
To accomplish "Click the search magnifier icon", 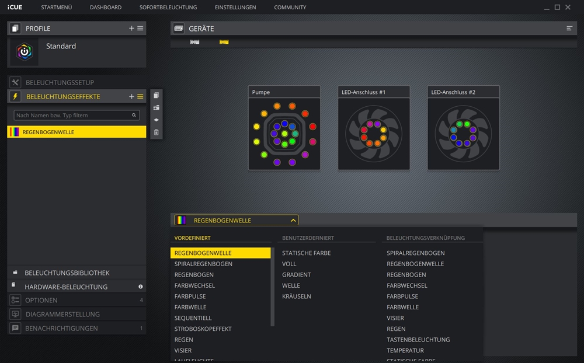I will [x=134, y=115].
